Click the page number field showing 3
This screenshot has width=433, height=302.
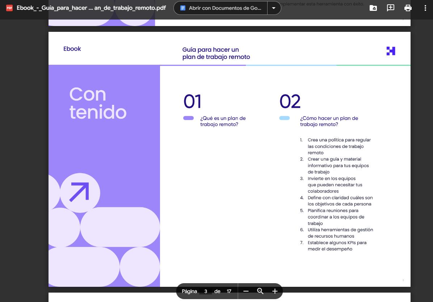tap(206, 291)
